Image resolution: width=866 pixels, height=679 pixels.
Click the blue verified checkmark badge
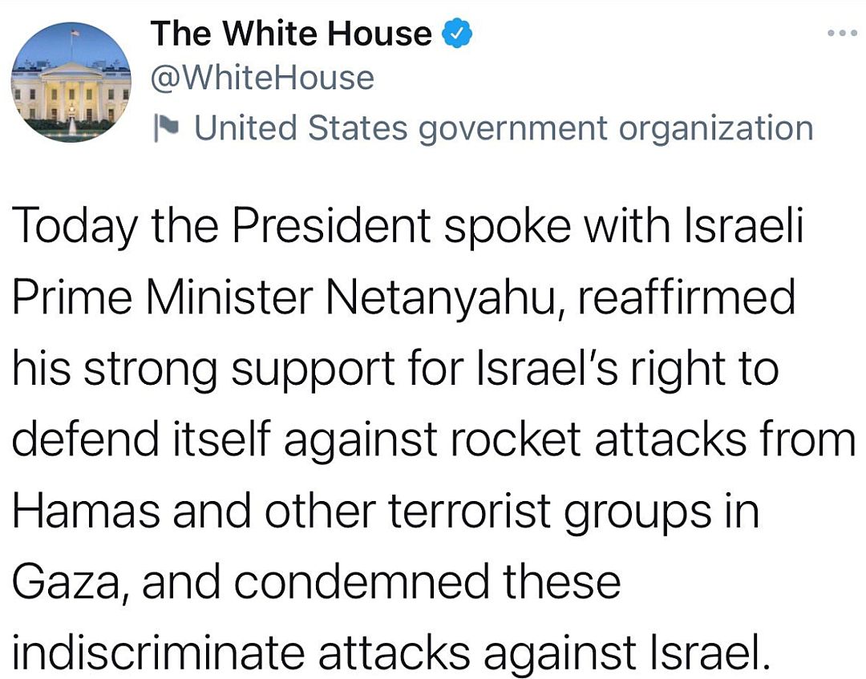pyautogui.click(x=456, y=33)
